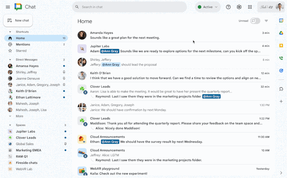Click WebXR playground space avatar

click(82, 171)
